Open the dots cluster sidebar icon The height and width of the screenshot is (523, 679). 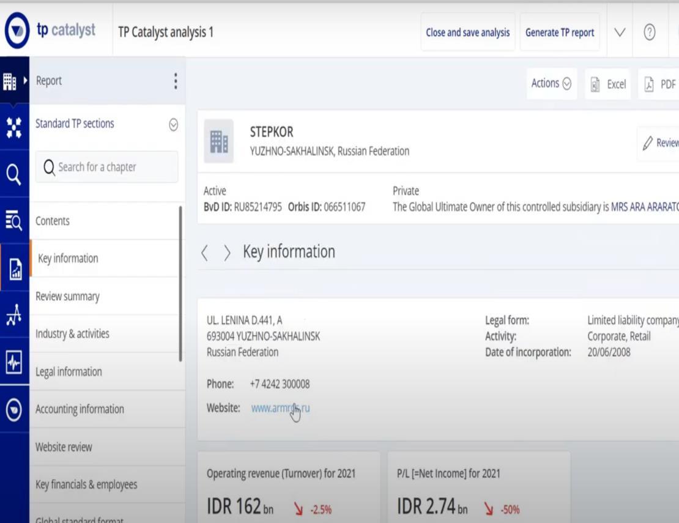(14, 128)
